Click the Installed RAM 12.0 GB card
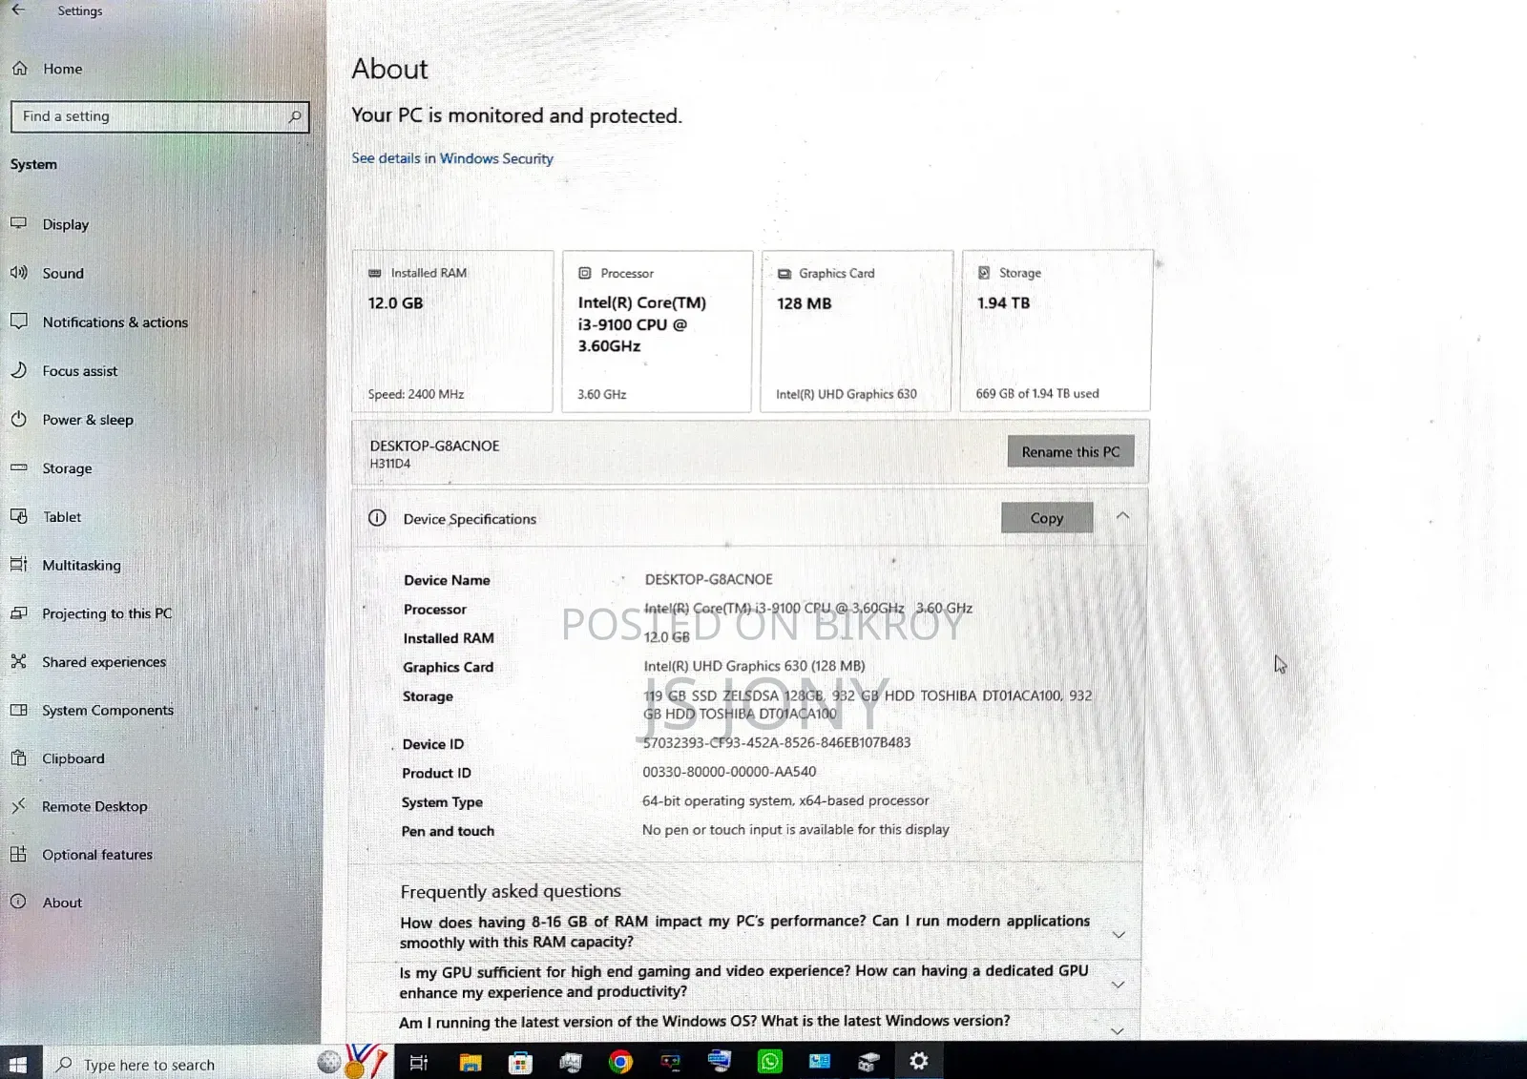This screenshot has width=1527, height=1079. (x=452, y=331)
